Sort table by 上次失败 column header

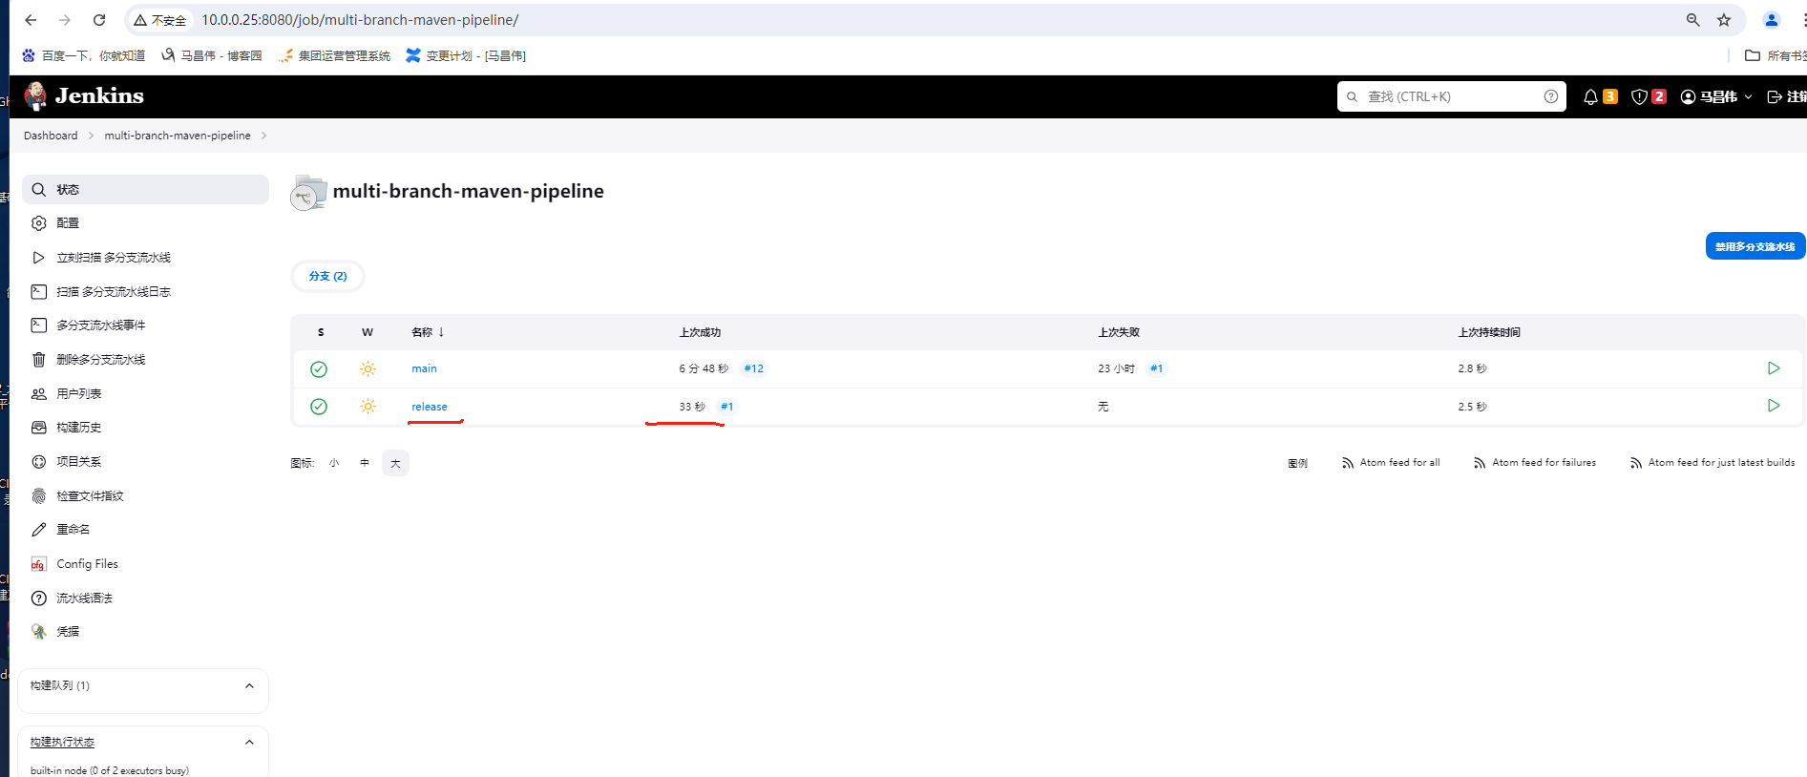[1119, 332]
